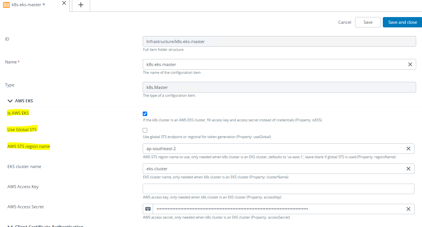Focus the EKS cluster name text box

click(x=273, y=169)
